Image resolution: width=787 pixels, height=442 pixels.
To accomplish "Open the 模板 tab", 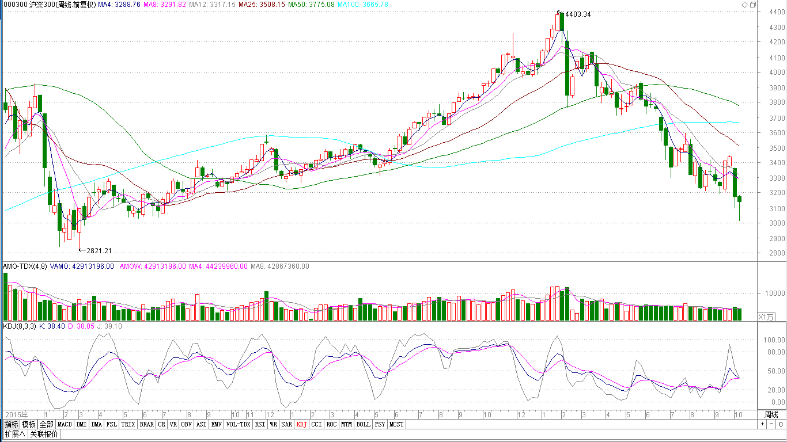I will click(29, 424).
